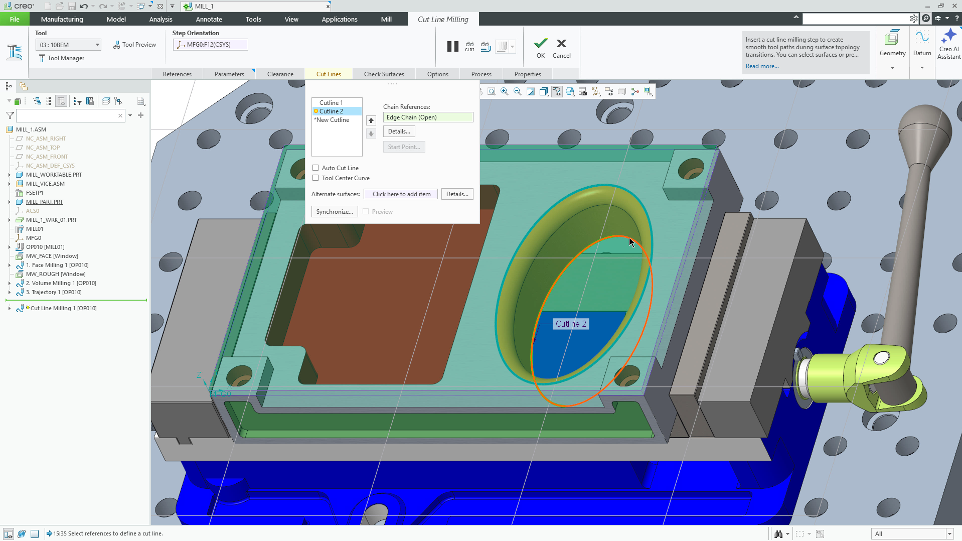The height and width of the screenshot is (541, 962).
Task: Click the Zoom In magnifier icon
Action: tap(505, 91)
